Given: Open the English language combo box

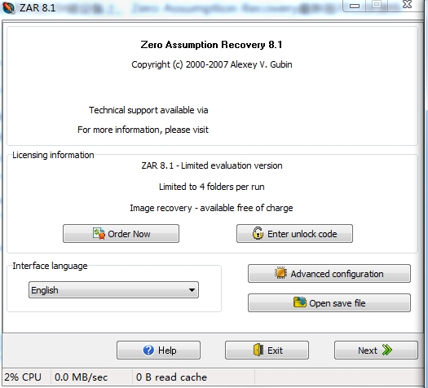Looking at the screenshot, I should click(113, 290).
